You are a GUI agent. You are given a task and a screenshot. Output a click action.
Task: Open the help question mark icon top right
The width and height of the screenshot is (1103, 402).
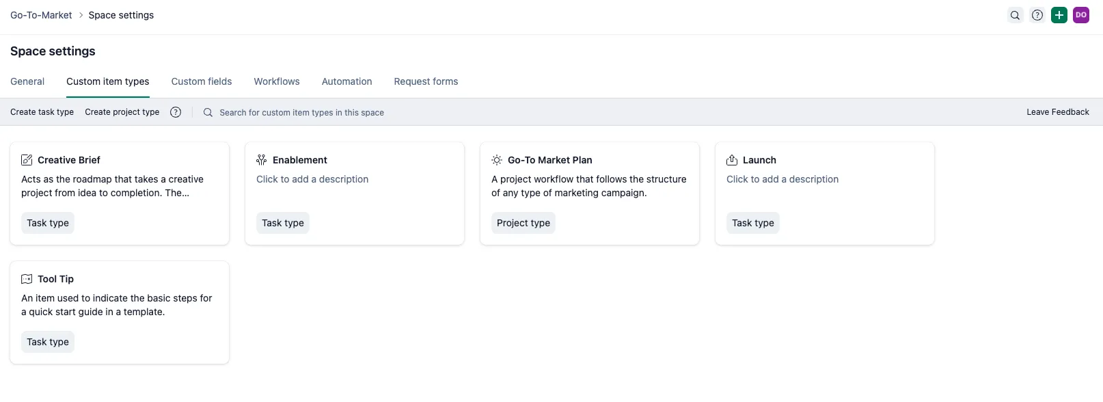coord(1037,15)
